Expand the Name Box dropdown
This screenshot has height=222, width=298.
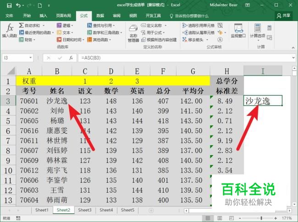[x=30, y=58]
